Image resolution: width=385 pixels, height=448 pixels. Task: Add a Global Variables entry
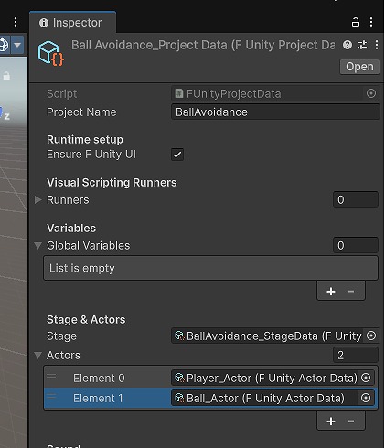click(x=331, y=292)
